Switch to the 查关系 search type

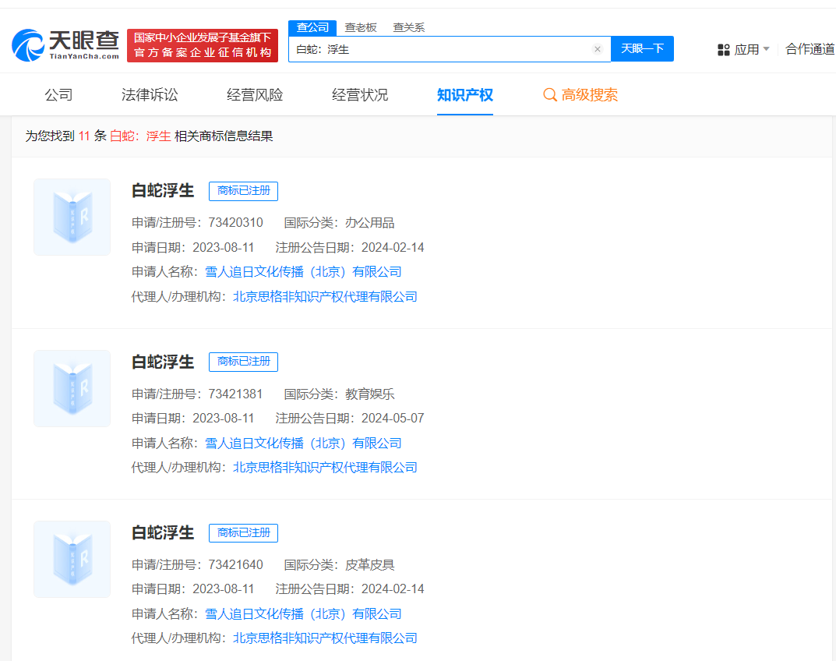click(409, 27)
